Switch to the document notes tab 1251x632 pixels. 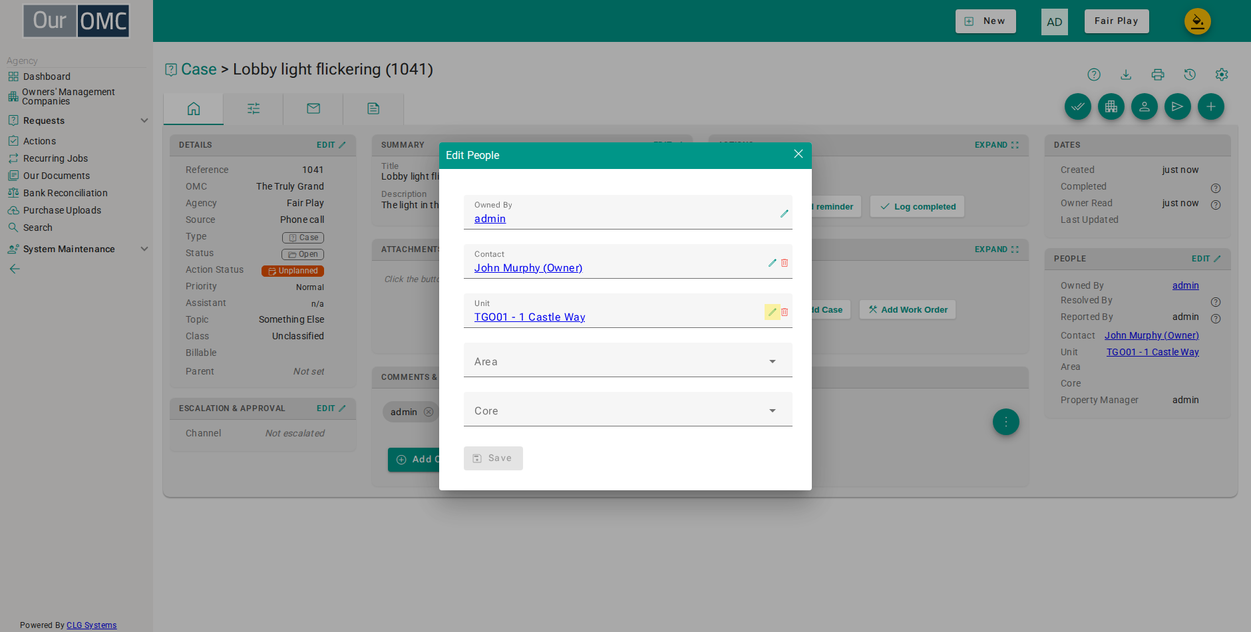(x=373, y=108)
